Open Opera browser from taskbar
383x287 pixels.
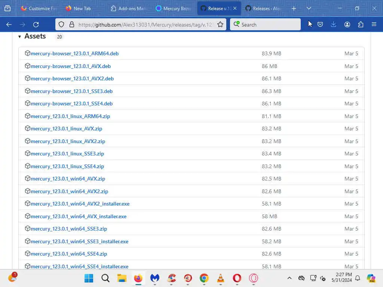pyautogui.click(x=237, y=278)
